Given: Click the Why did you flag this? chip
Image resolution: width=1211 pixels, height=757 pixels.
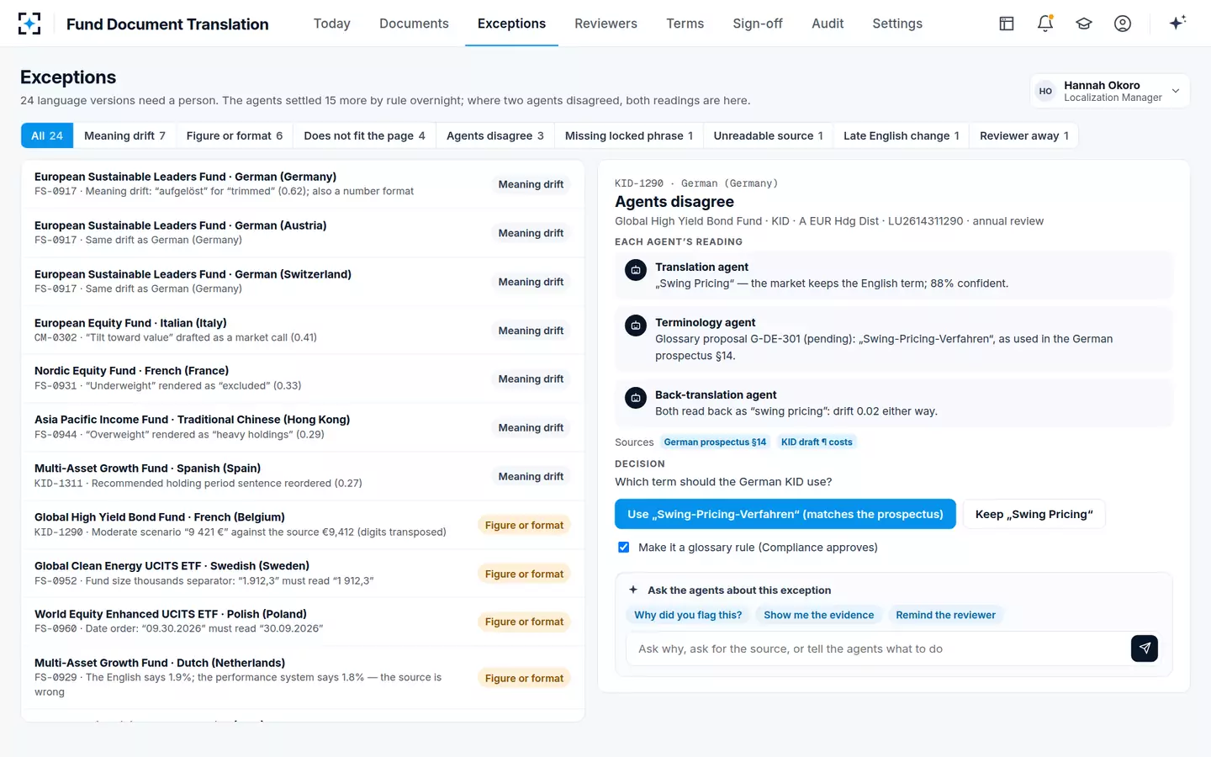Looking at the screenshot, I should click(x=688, y=615).
